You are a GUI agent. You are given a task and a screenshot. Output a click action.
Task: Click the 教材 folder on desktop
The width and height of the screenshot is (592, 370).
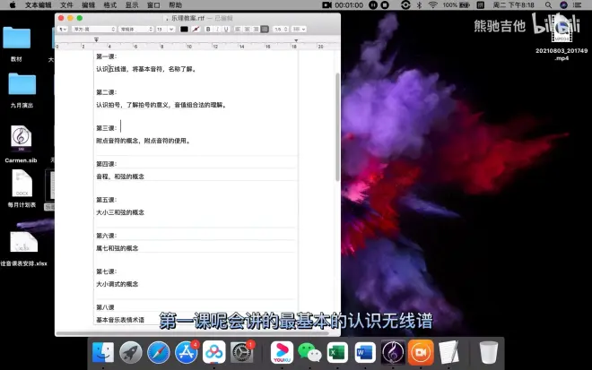pos(16,39)
